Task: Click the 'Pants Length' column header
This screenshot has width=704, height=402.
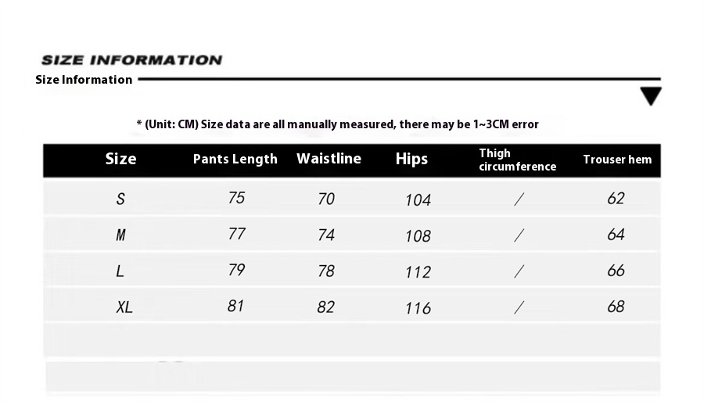Action: [235, 160]
